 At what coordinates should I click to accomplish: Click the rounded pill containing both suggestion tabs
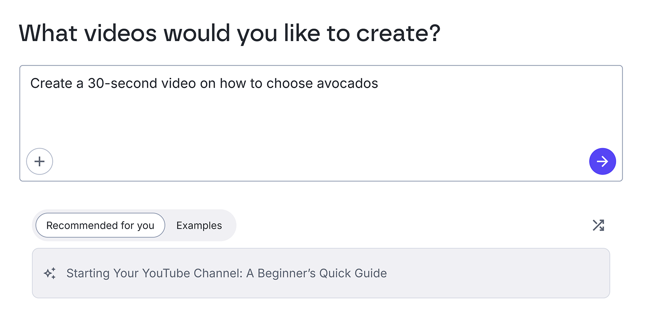pos(134,225)
